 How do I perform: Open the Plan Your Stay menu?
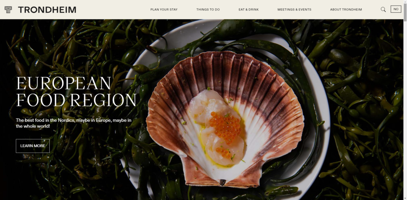164,10
